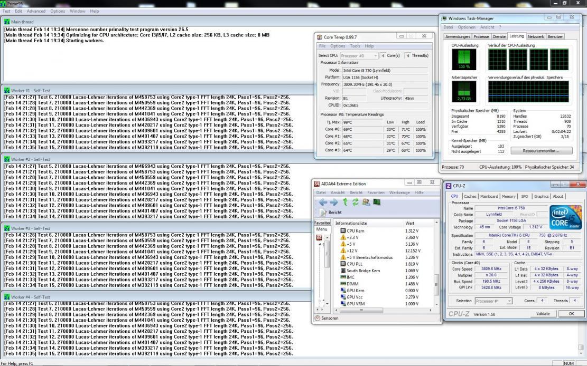Click the AIDA64 refresh icon

355,203
